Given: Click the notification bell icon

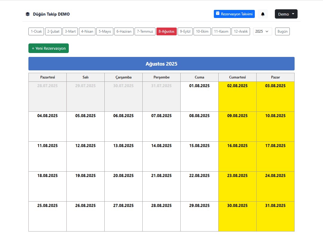Looking at the screenshot, I should point(263,14).
